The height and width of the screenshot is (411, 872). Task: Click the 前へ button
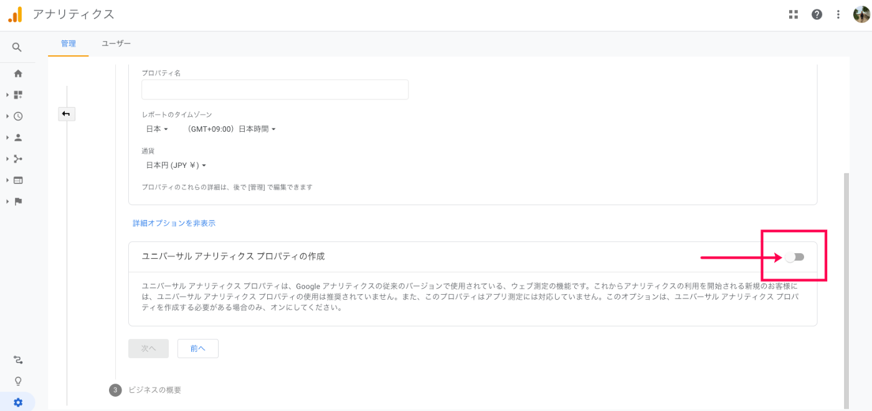(x=198, y=348)
